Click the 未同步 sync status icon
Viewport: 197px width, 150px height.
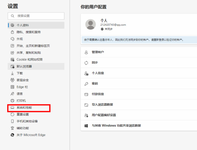[102, 29]
